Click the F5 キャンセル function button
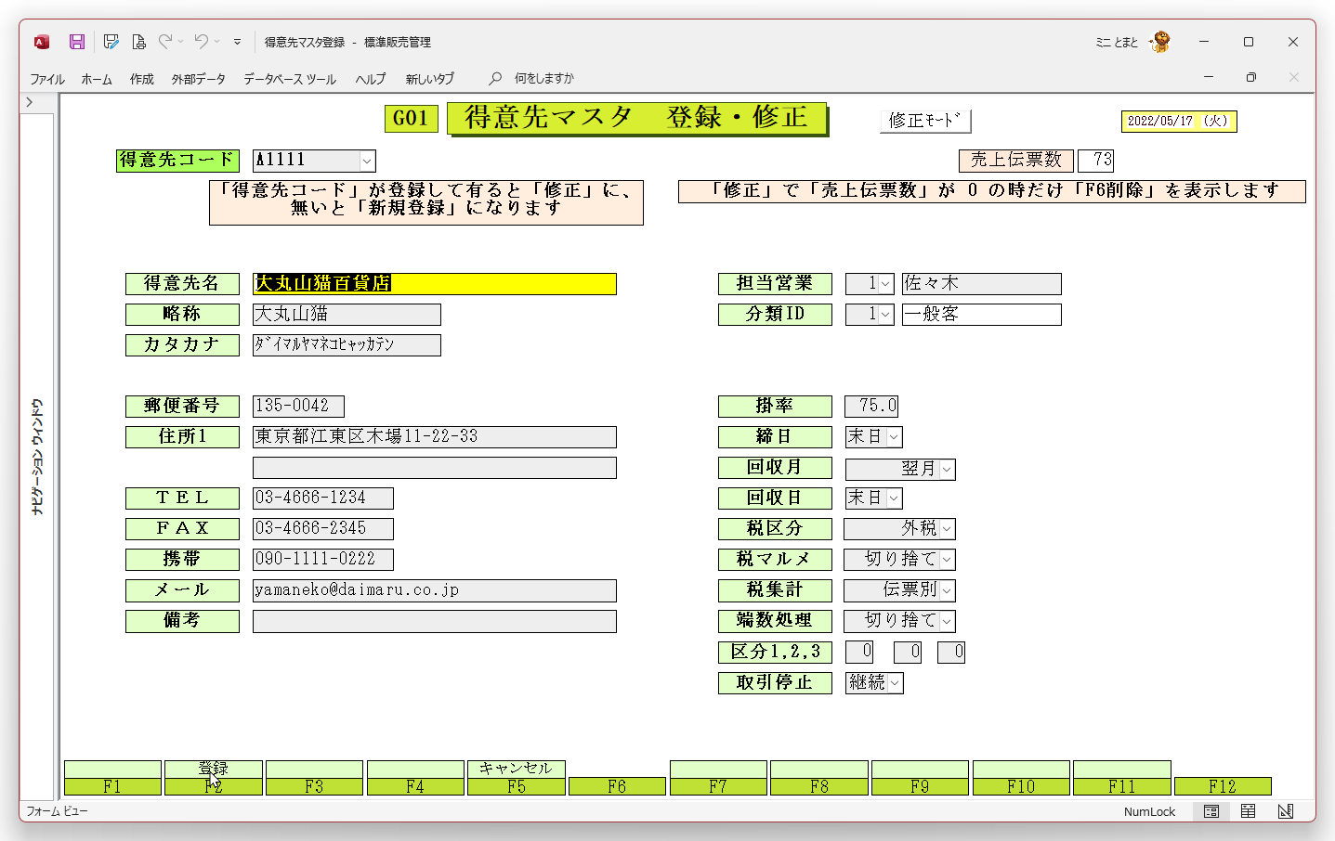Image resolution: width=1335 pixels, height=841 pixels. [x=517, y=778]
